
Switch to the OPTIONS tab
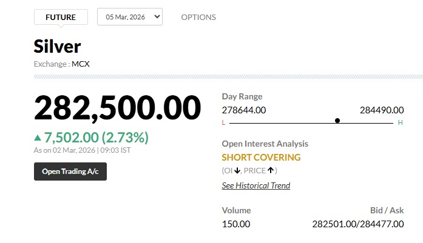click(198, 17)
